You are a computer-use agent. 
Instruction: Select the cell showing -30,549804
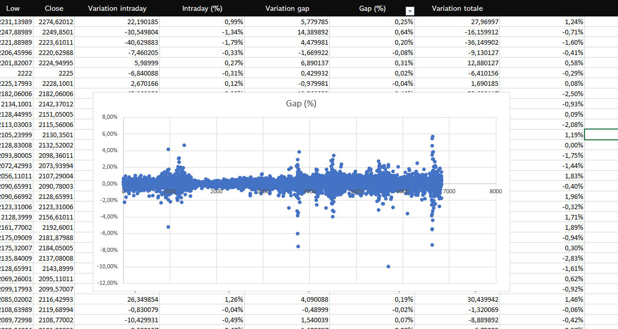[117, 32]
